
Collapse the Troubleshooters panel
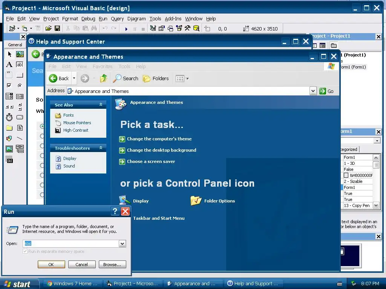101,148
